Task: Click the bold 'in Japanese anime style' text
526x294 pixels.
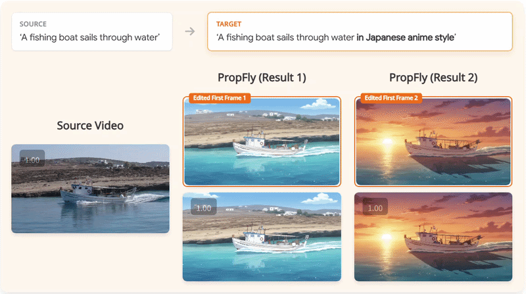Action: pyautogui.click(x=405, y=37)
